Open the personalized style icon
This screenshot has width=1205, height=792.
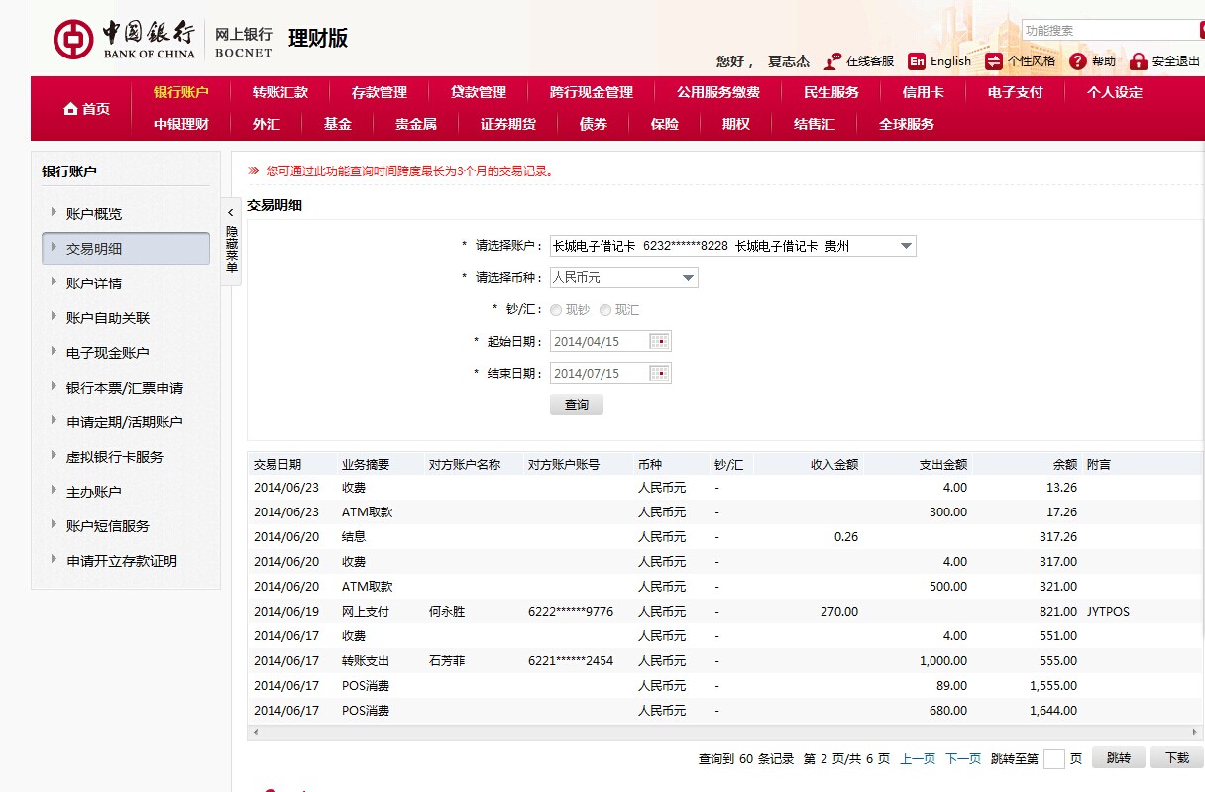[994, 61]
